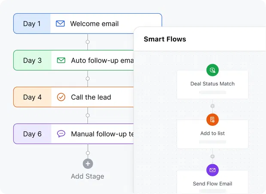
Task: Click plus connector below Deal Status Match
Action: pyautogui.click(x=212, y=106)
